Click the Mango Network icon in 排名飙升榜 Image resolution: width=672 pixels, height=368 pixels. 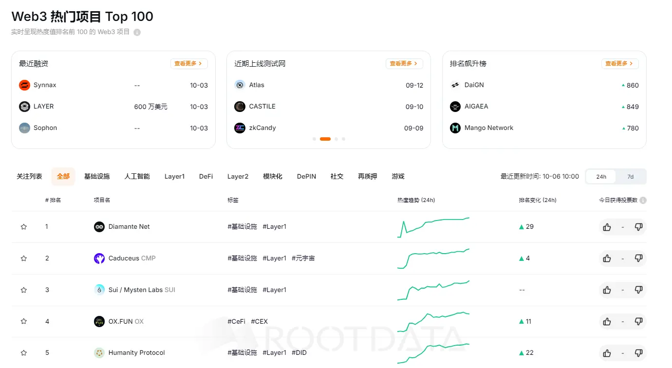(x=455, y=128)
